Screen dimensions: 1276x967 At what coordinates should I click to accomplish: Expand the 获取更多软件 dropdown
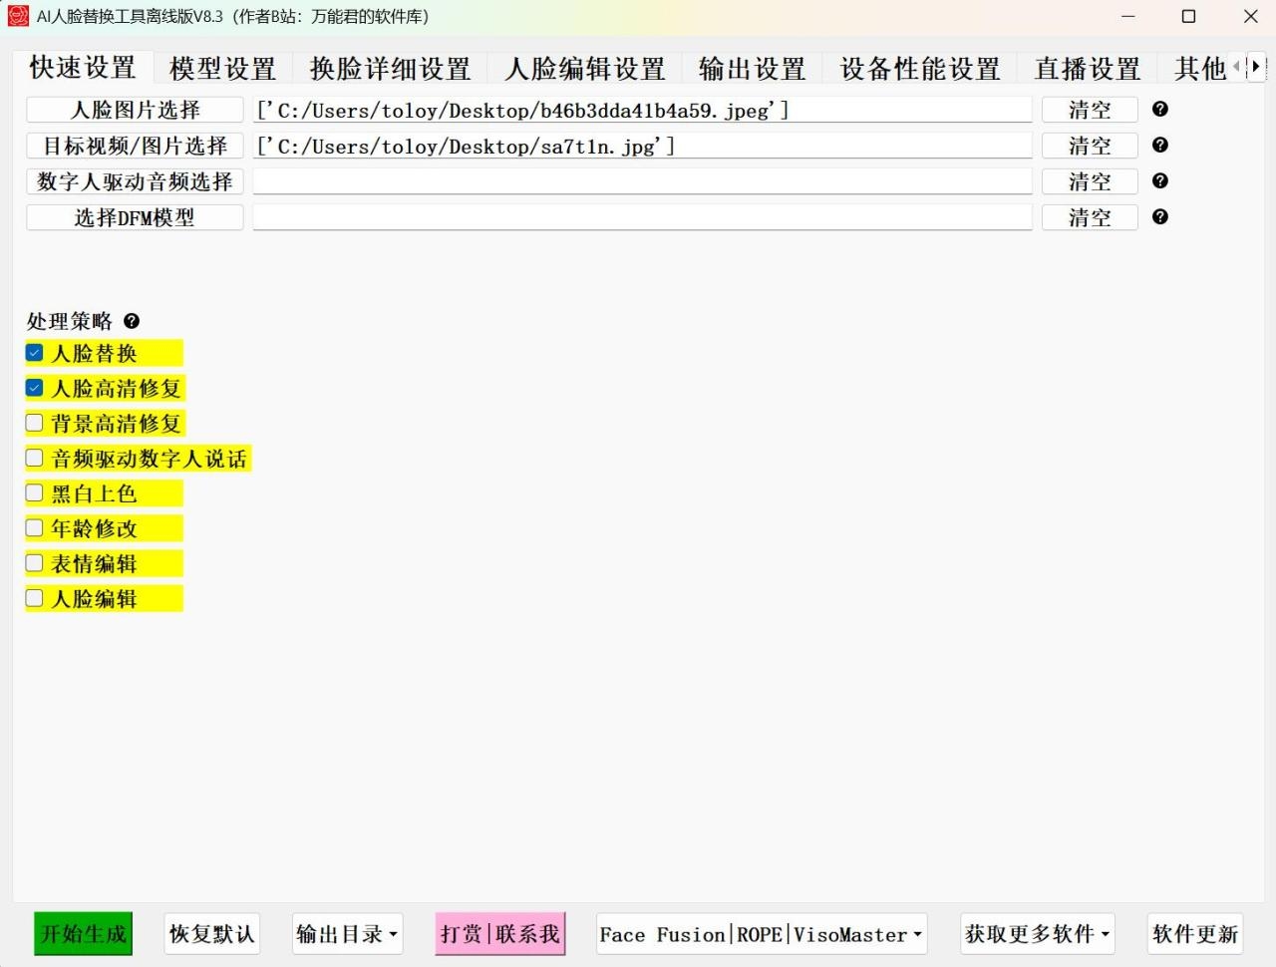(1038, 934)
